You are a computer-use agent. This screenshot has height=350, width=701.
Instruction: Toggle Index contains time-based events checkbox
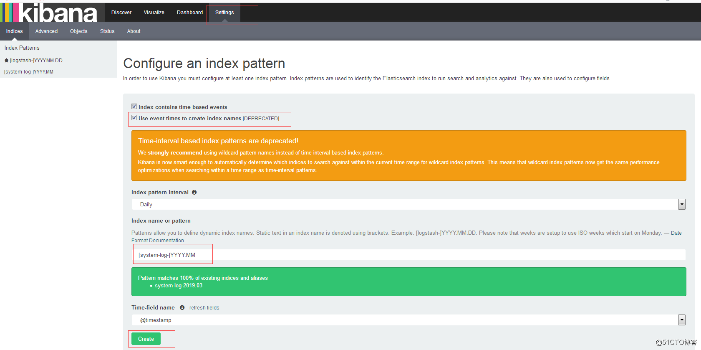tap(134, 107)
